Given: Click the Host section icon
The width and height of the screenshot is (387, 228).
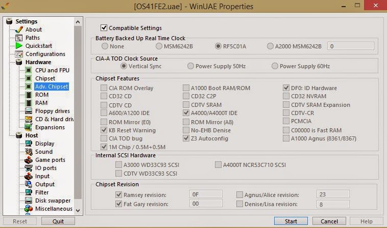Looking at the screenshot, I should (x=19, y=135).
